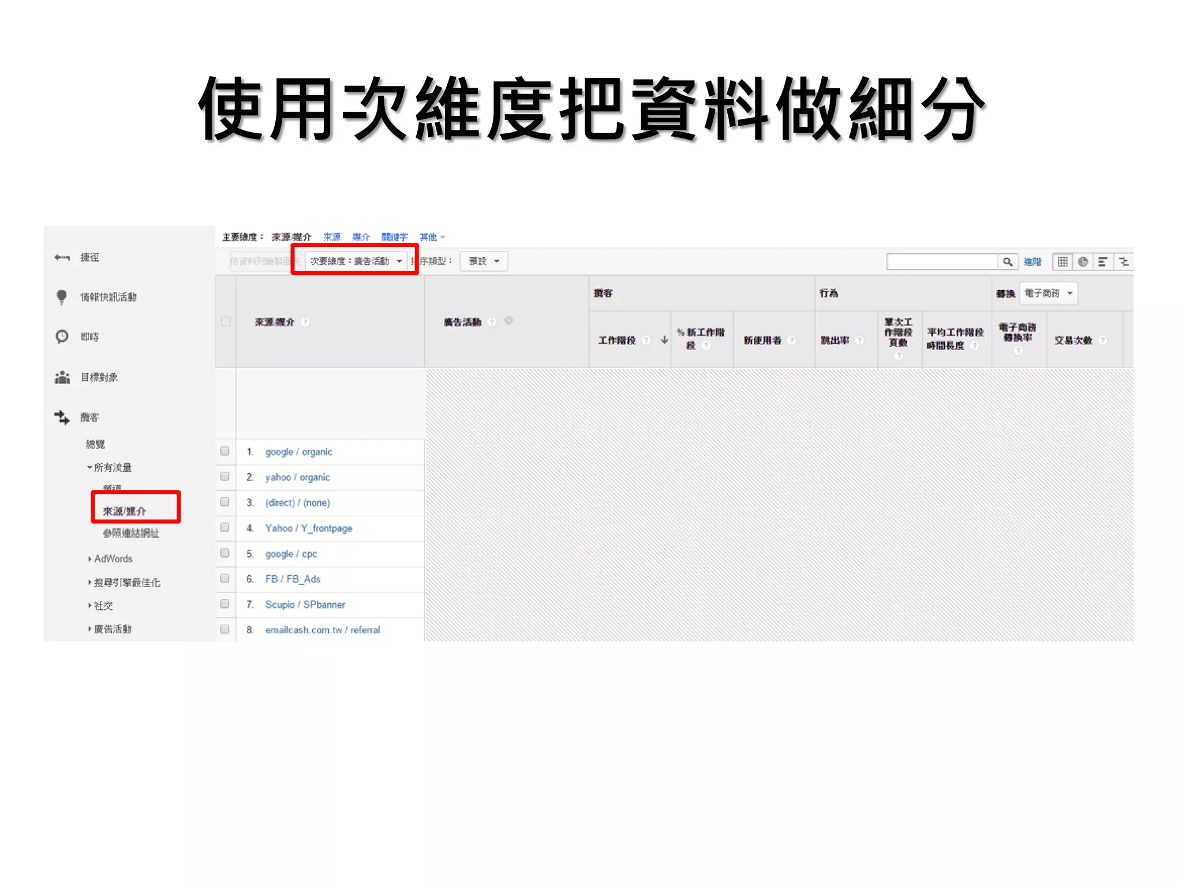The width and height of the screenshot is (1182, 886).
Task: Open the 捷徑 shortcuts icon in sidebar
Action: tap(62, 257)
